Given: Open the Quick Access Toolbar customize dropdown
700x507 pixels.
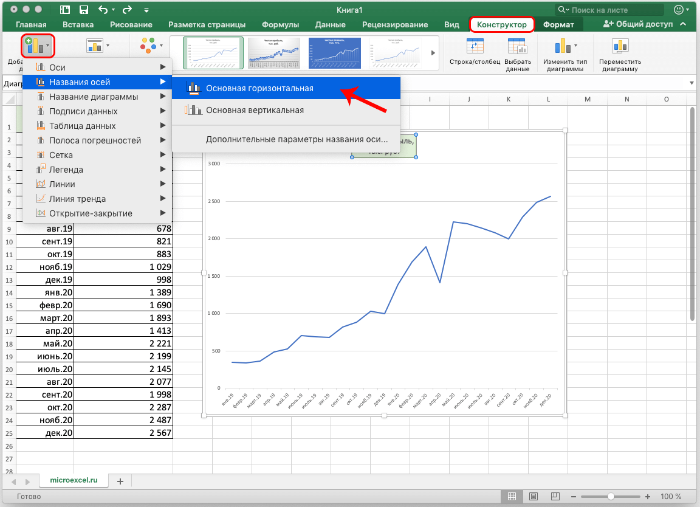Looking at the screenshot, I should coord(146,10).
